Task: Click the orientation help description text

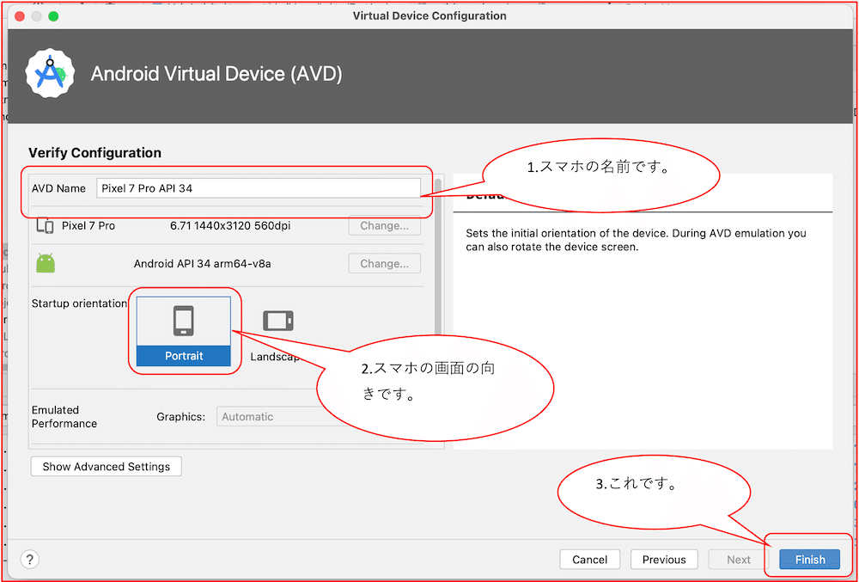Action: coord(636,240)
